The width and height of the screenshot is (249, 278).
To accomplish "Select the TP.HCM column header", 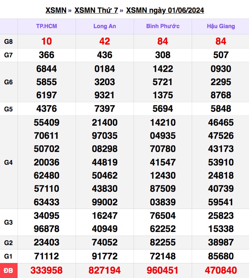I will (x=46, y=26).
